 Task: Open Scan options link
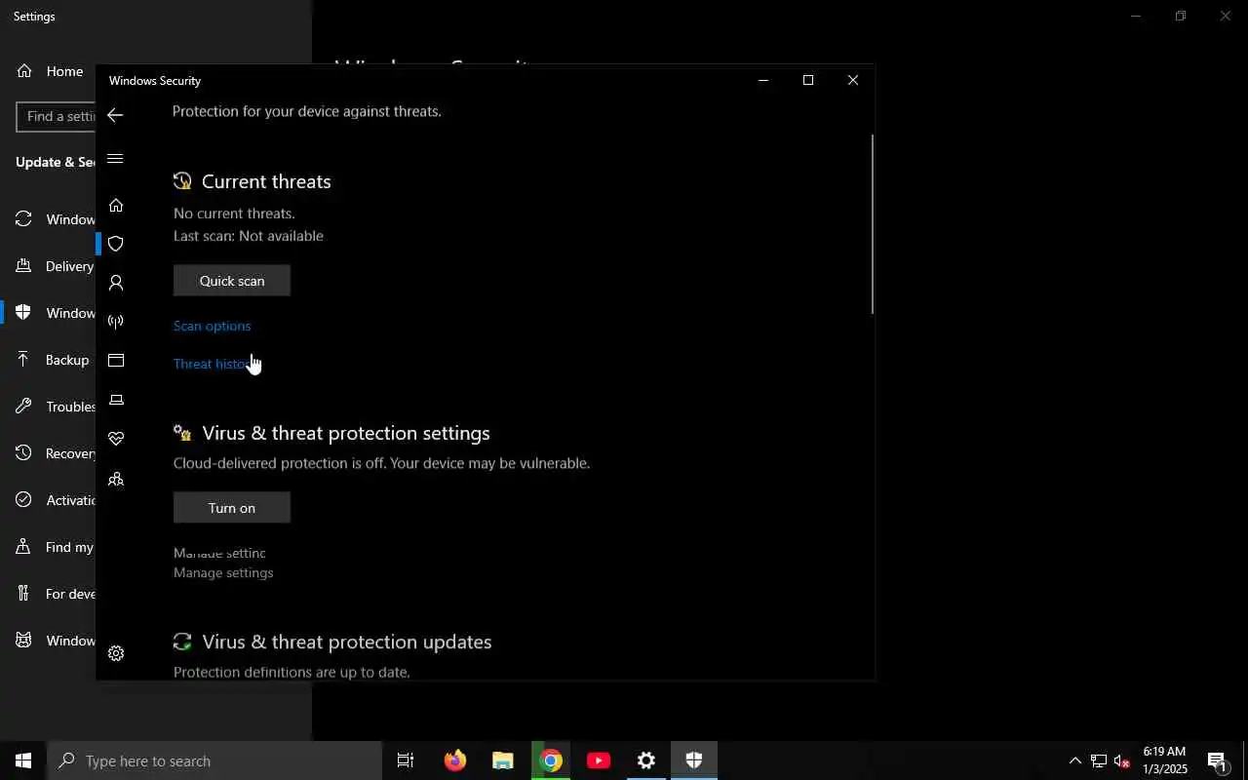(x=212, y=326)
